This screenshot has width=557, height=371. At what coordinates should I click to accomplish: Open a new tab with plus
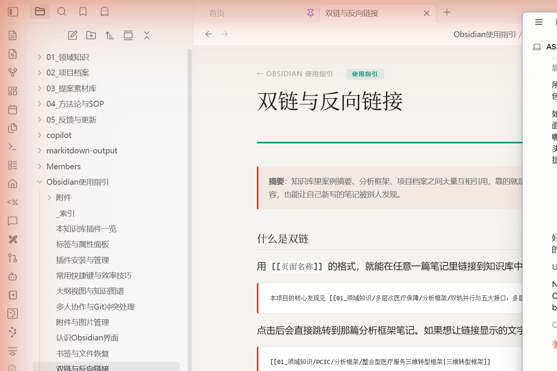pyautogui.click(x=447, y=12)
